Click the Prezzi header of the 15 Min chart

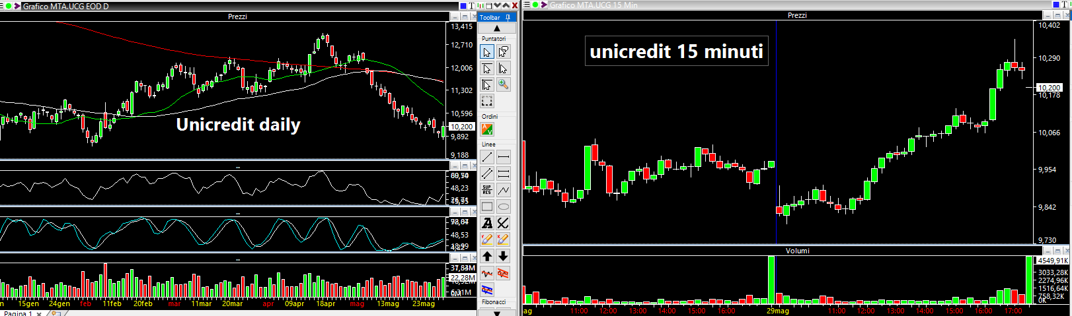(x=796, y=15)
